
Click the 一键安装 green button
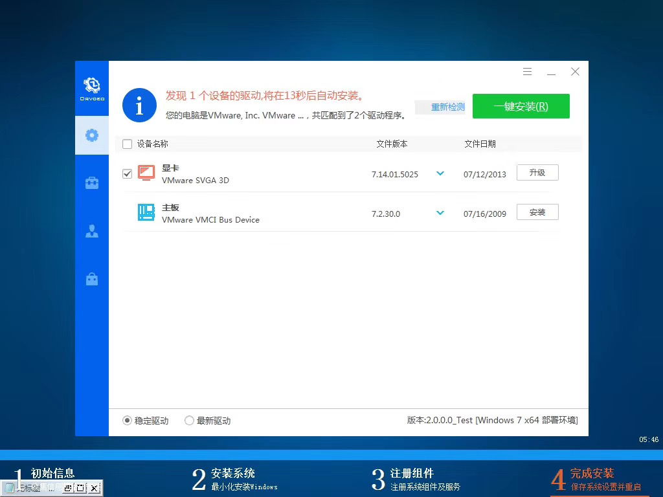tap(521, 105)
